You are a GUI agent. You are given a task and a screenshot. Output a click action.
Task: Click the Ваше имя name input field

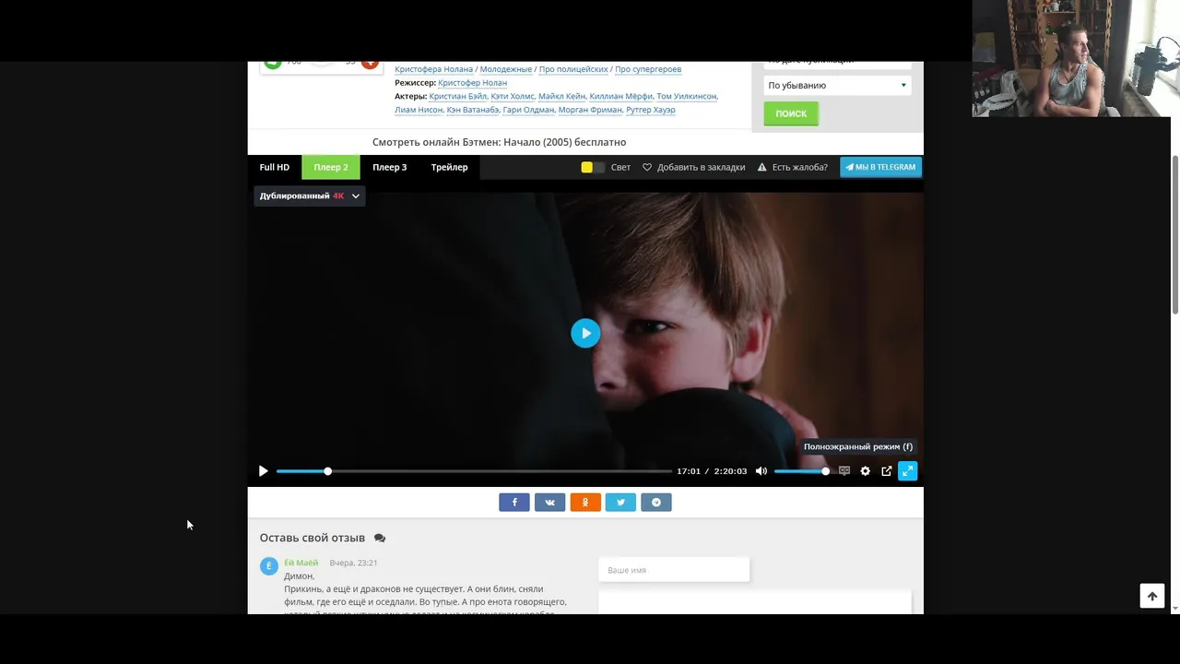[x=674, y=570]
